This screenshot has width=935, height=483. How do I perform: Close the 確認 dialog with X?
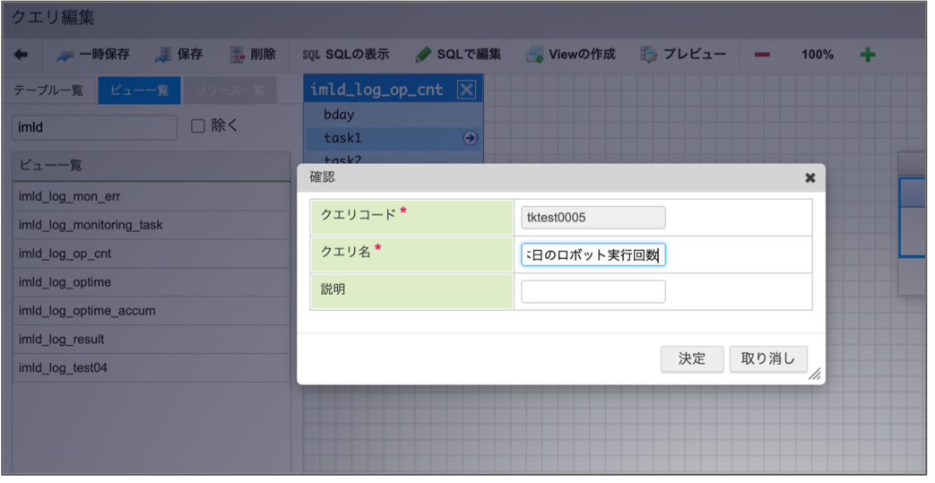click(809, 177)
